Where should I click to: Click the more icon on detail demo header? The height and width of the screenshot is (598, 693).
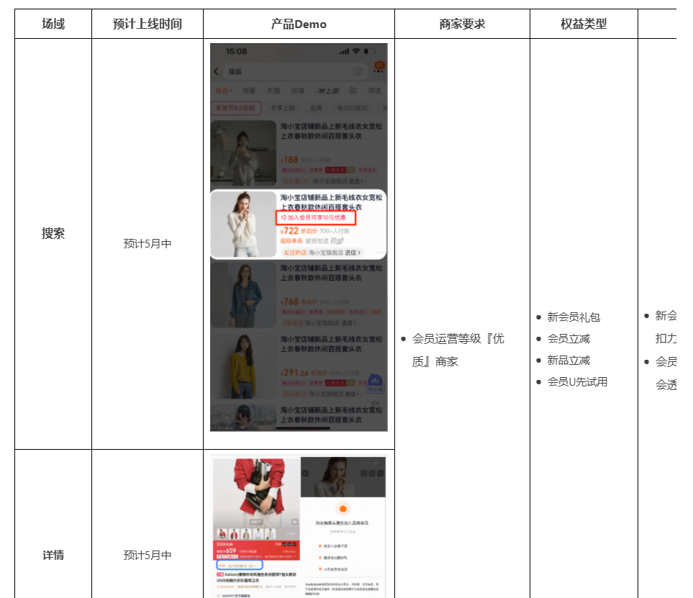click(x=381, y=474)
